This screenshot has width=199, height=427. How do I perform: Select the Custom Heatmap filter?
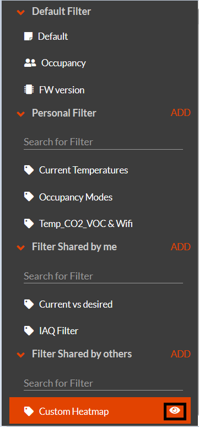[x=100, y=411]
